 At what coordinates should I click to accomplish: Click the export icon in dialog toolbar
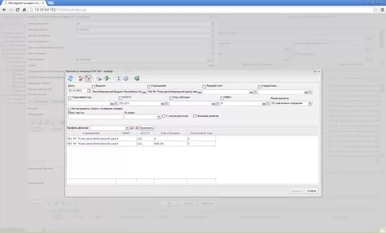click(x=136, y=79)
